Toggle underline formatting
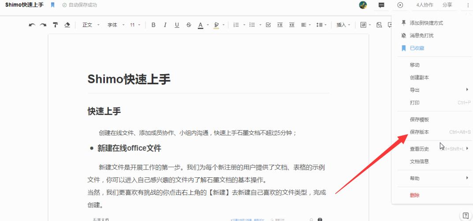Screen dimensions: 473x221 177,25
